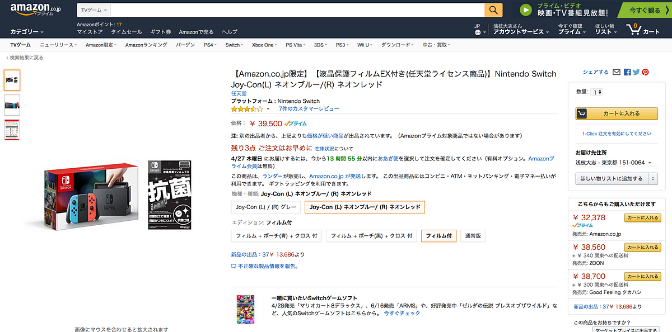Click the ギフト券 header link
672x332 pixels.
[160, 32]
